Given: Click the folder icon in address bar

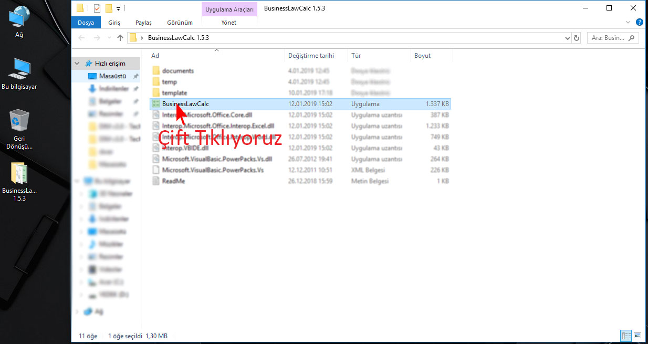Looking at the screenshot, I should (133, 38).
